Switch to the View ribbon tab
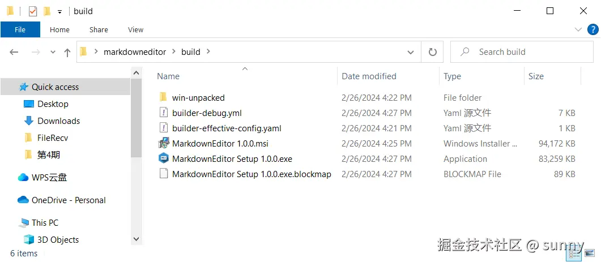The image size is (601, 262). (135, 29)
